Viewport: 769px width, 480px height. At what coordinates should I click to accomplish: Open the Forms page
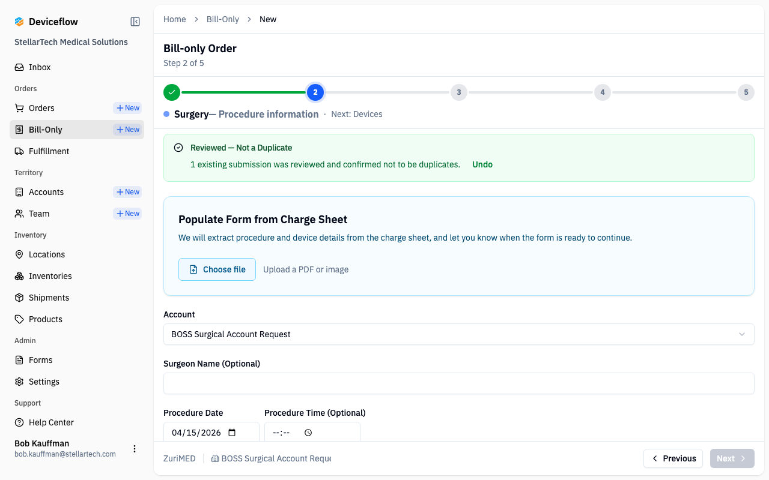pos(77,360)
